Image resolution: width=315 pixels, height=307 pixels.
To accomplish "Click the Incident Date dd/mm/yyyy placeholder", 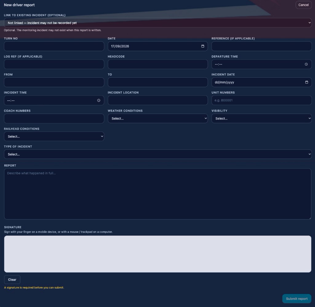I will click(224, 82).
